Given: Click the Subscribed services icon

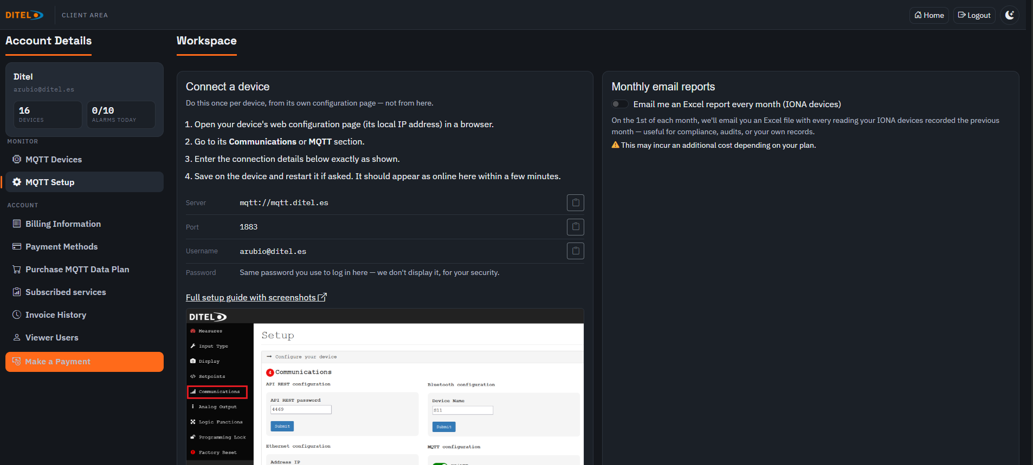Looking at the screenshot, I should pyautogui.click(x=17, y=292).
